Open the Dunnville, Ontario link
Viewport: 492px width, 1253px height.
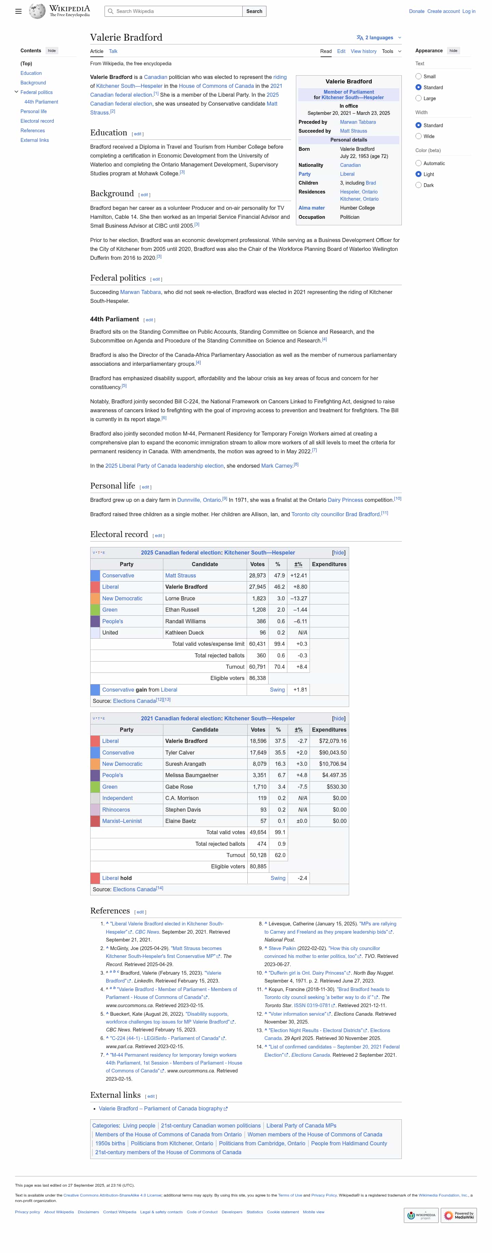(x=199, y=500)
